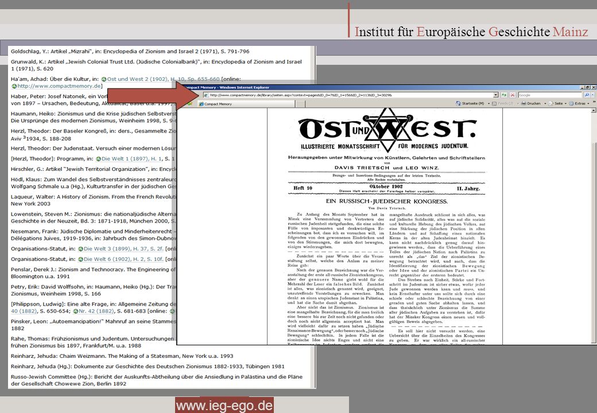Image resolution: width=597 pixels, height=413 pixels.
Task: Click the Feeds RSS icon
Action: coord(494,103)
